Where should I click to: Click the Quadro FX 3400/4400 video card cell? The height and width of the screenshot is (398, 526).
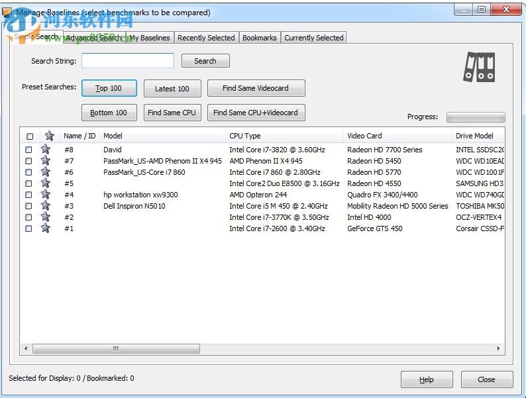point(382,195)
